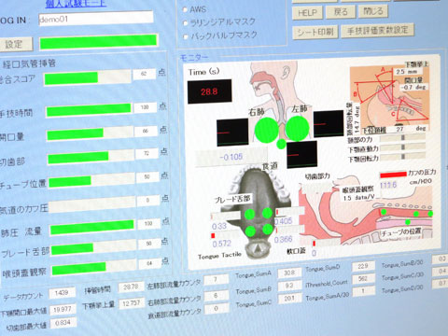Click the tongue value 0.405

284,221
